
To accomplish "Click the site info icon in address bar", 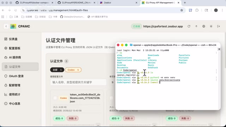I will point(23,10).
